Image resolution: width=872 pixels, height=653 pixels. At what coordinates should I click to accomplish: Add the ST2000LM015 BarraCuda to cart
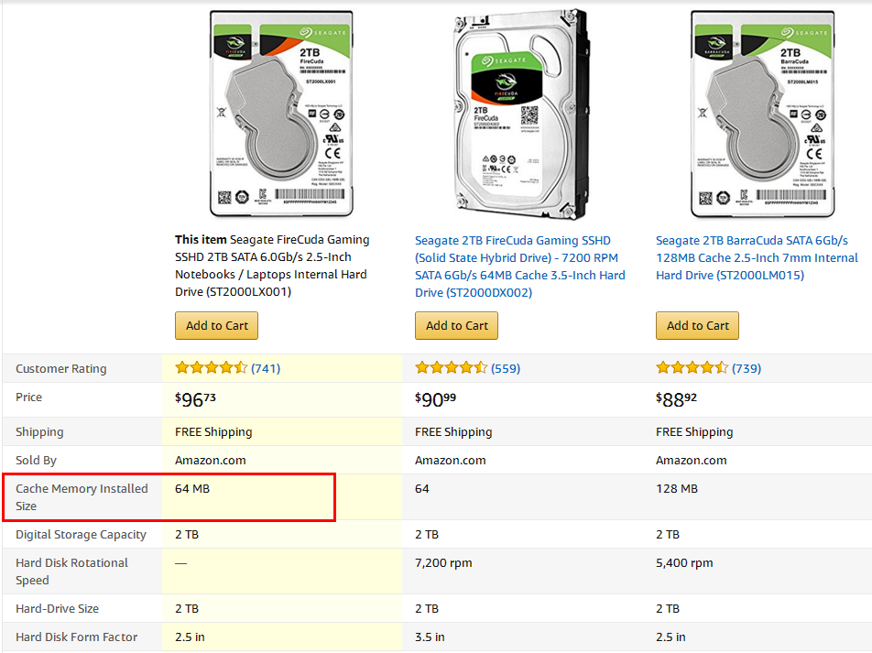tap(697, 325)
